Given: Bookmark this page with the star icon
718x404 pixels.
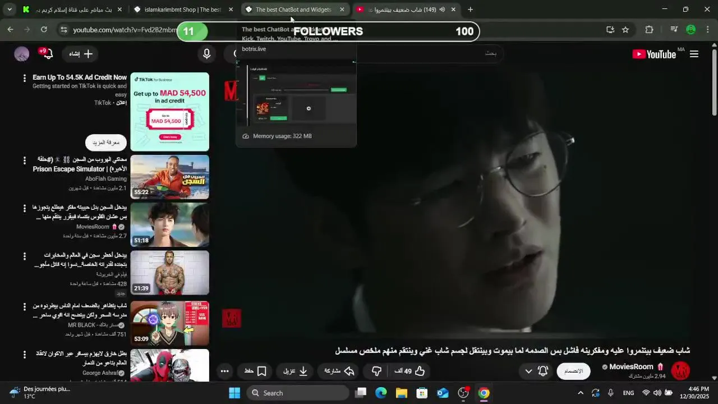Looking at the screenshot, I should click(625, 30).
